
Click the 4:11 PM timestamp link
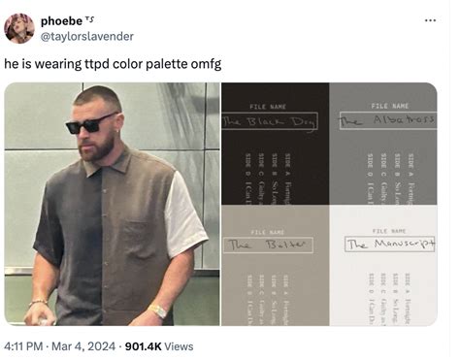[x=23, y=346]
